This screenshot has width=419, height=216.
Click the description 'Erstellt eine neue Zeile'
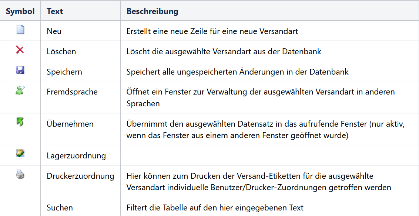[212, 31]
